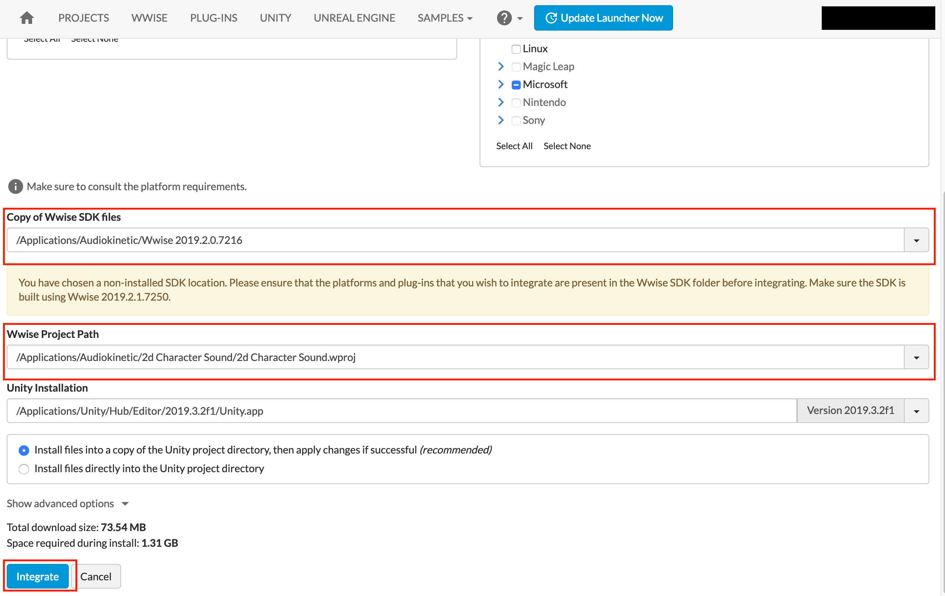
Task: Open the Unity Installation dropdown arrow
Action: click(x=916, y=411)
